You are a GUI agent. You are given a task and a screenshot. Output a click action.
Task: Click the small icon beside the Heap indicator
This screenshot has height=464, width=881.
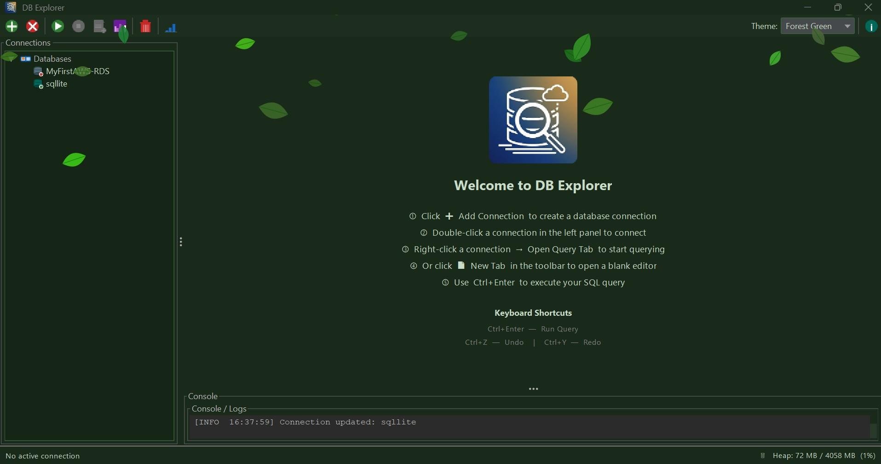click(x=763, y=456)
